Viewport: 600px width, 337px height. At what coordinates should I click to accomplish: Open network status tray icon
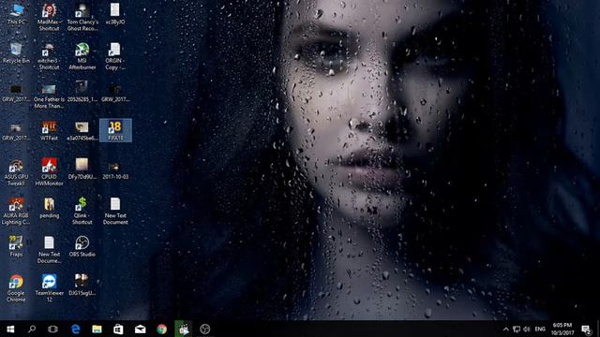pyautogui.click(x=517, y=329)
